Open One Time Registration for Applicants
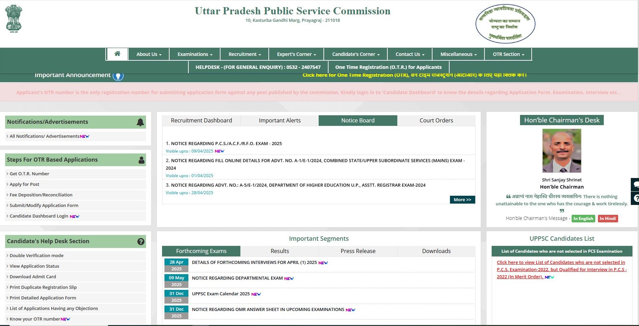The image size is (639, 326). pyautogui.click(x=388, y=67)
